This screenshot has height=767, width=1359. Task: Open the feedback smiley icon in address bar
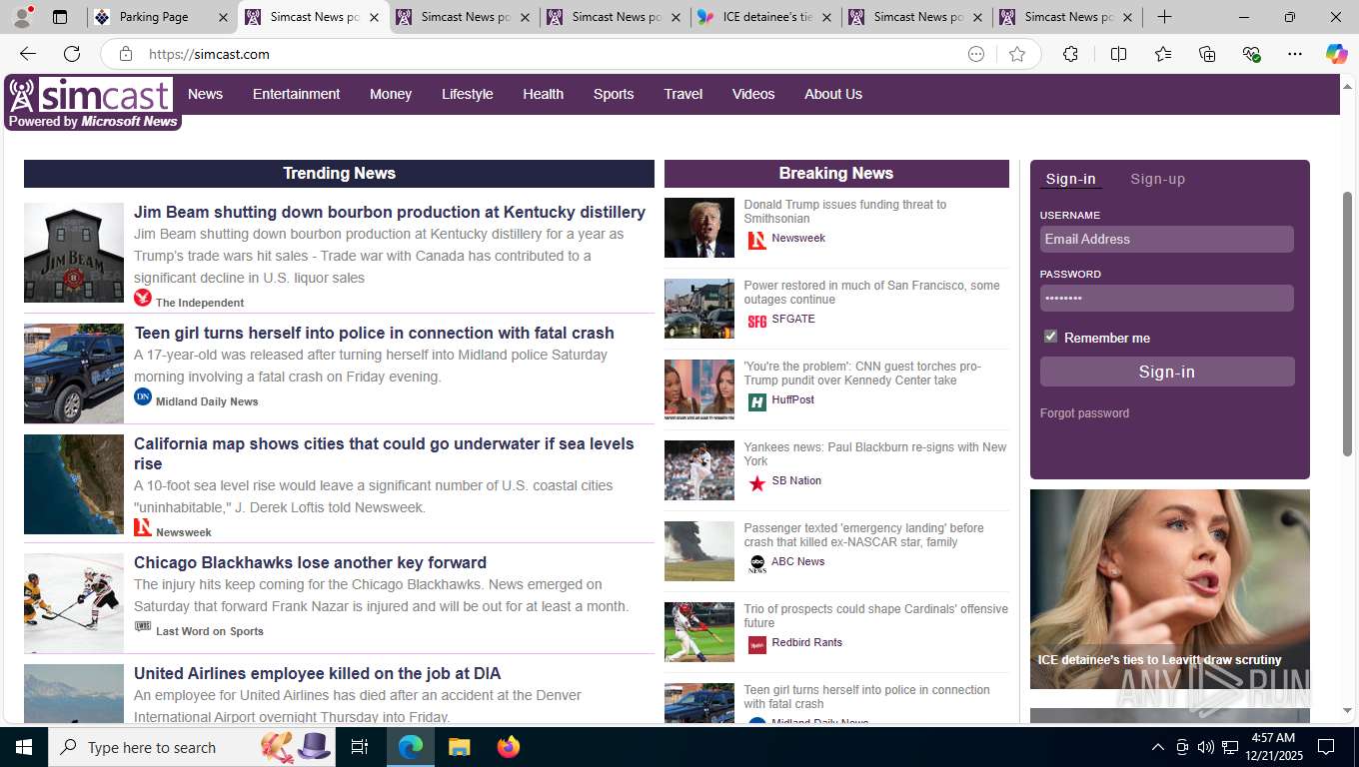click(976, 54)
